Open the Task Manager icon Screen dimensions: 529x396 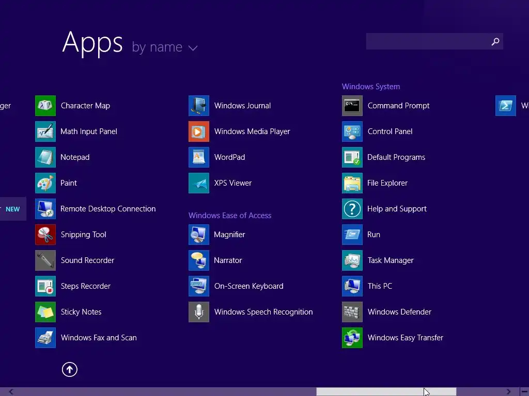pos(352,260)
